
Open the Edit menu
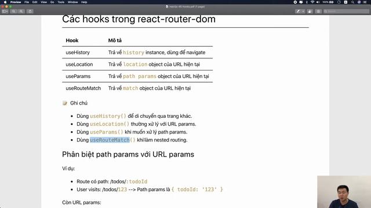coord(35,2)
